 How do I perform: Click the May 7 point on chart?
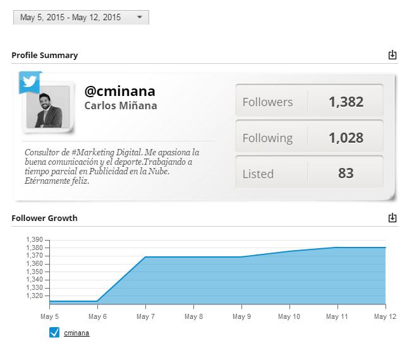[x=145, y=257]
